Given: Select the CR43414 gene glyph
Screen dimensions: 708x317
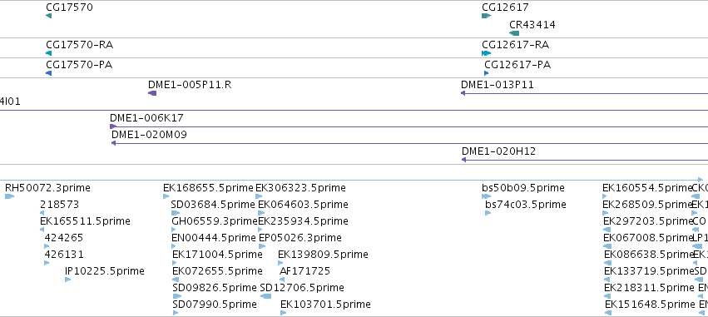Looking at the screenshot, I should point(514,33).
